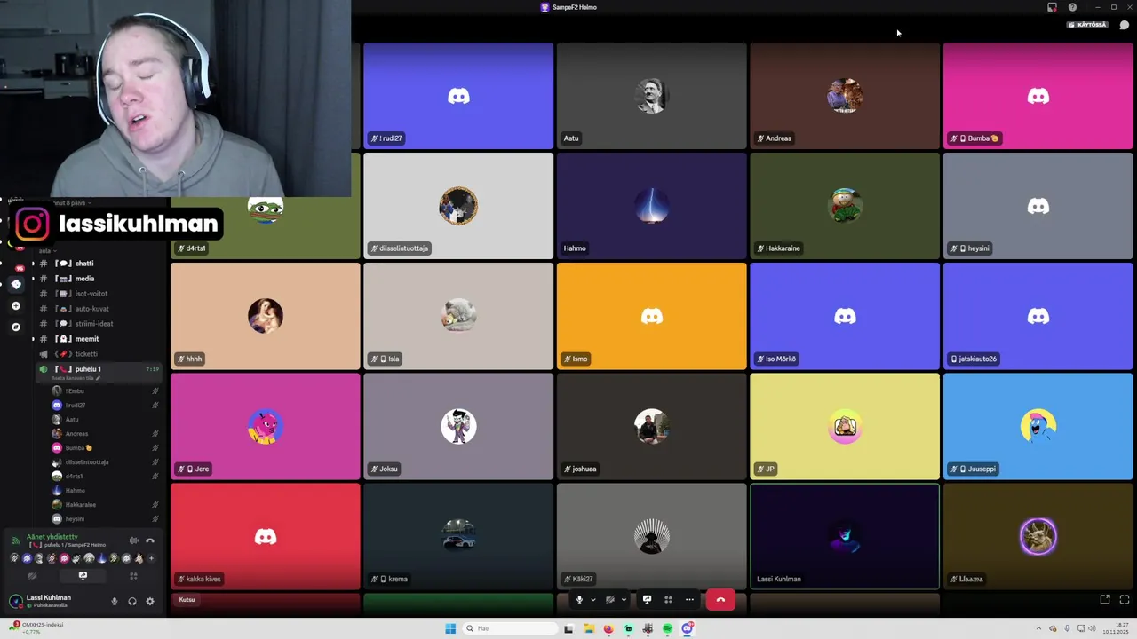1137x639 pixels.
Task: Click the taskbar Hae search box
Action: click(x=509, y=628)
